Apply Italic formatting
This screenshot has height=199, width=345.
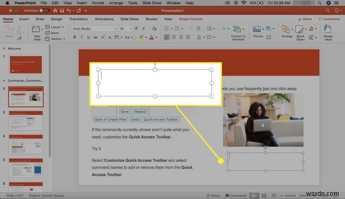[x=81, y=37]
